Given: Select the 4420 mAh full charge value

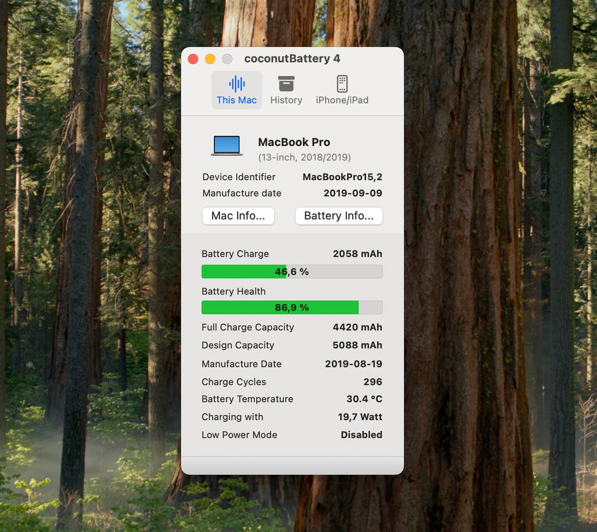Looking at the screenshot, I should click(358, 328).
